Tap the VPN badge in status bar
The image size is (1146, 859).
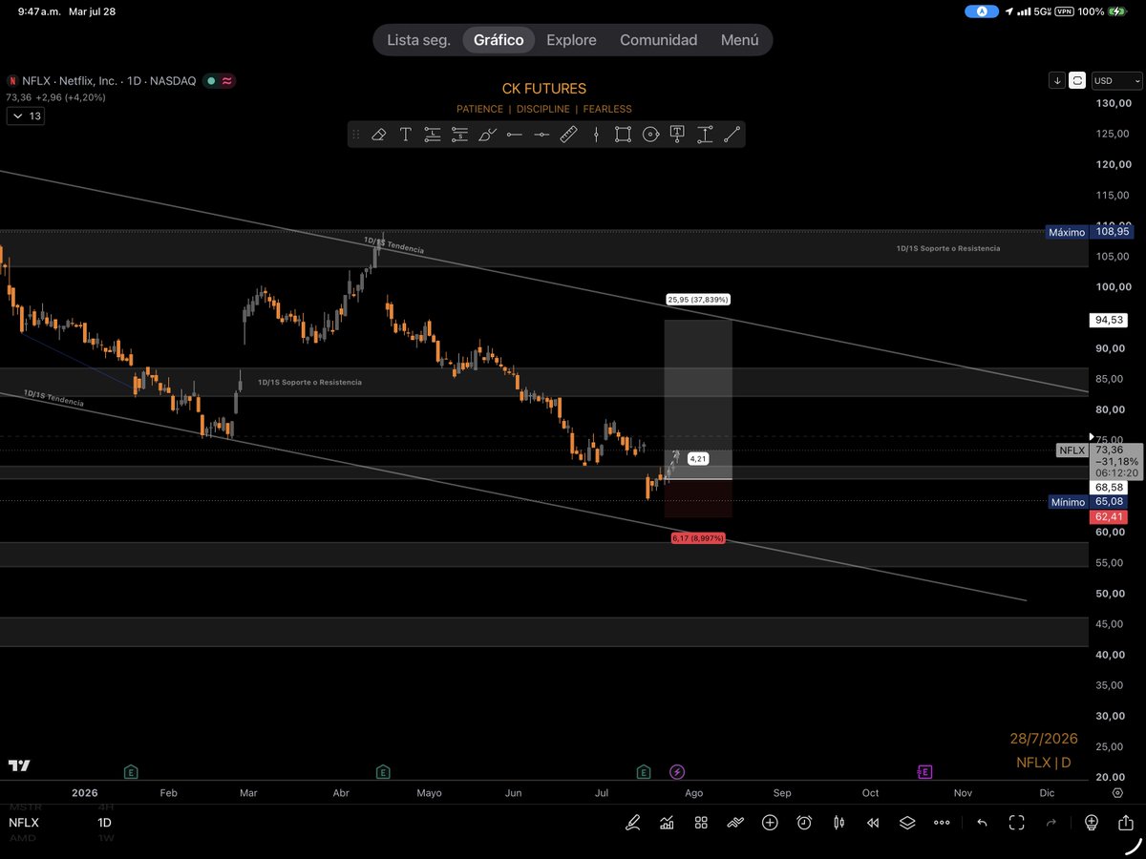click(1066, 11)
